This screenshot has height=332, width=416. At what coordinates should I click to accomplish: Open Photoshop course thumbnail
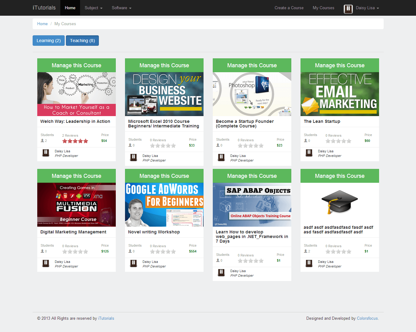tap(252, 94)
